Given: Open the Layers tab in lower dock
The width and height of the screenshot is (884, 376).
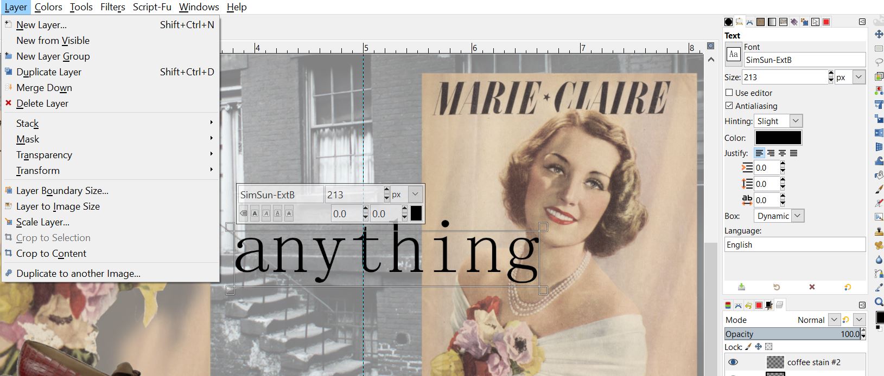Looking at the screenshot, I should pos(779,305).
